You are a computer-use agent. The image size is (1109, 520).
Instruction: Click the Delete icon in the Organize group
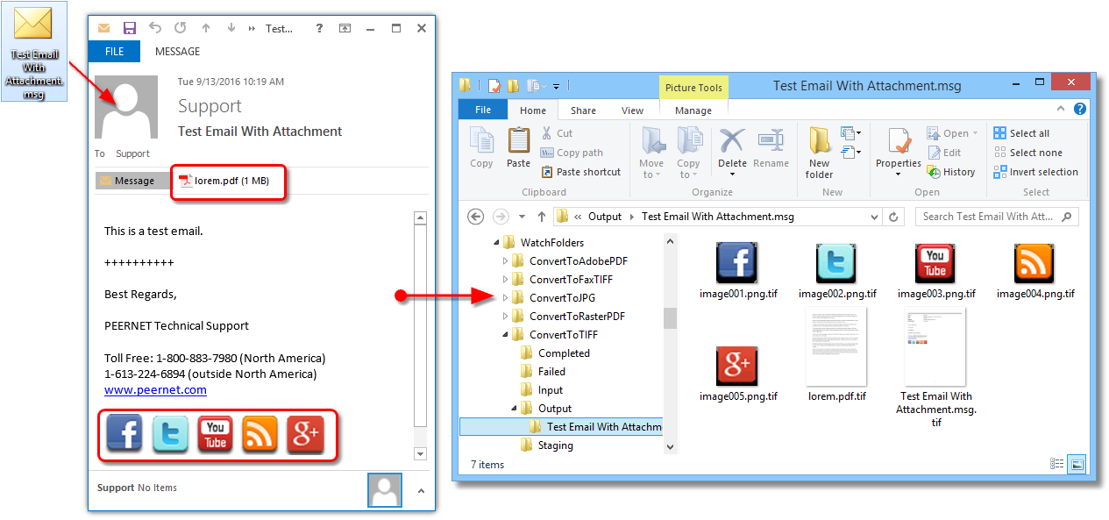[x=732, y=146]
